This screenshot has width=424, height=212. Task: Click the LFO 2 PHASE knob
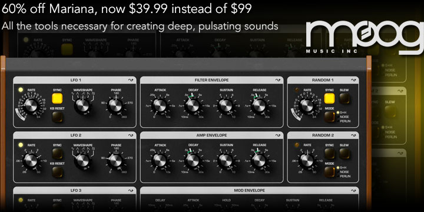[x=116, y=161]
